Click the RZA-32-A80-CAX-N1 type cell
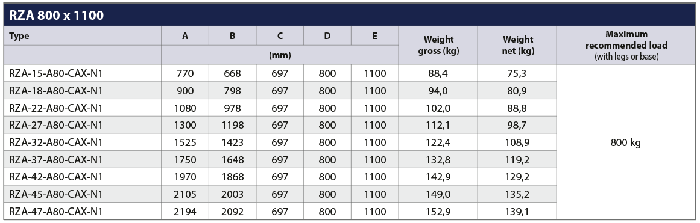The height and width of the screenshot is (223, 700). tap(56, 143)
